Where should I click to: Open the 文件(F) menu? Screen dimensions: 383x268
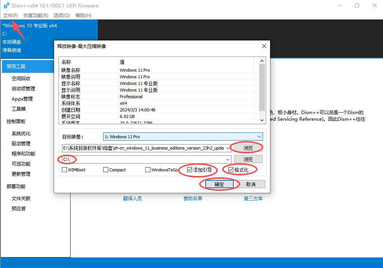pos(11,15)
